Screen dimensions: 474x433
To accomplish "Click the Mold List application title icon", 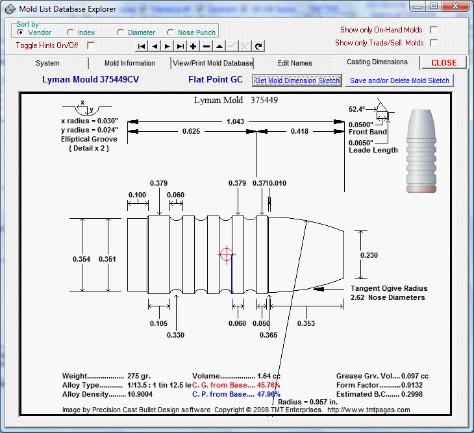I will coord(10,9).
